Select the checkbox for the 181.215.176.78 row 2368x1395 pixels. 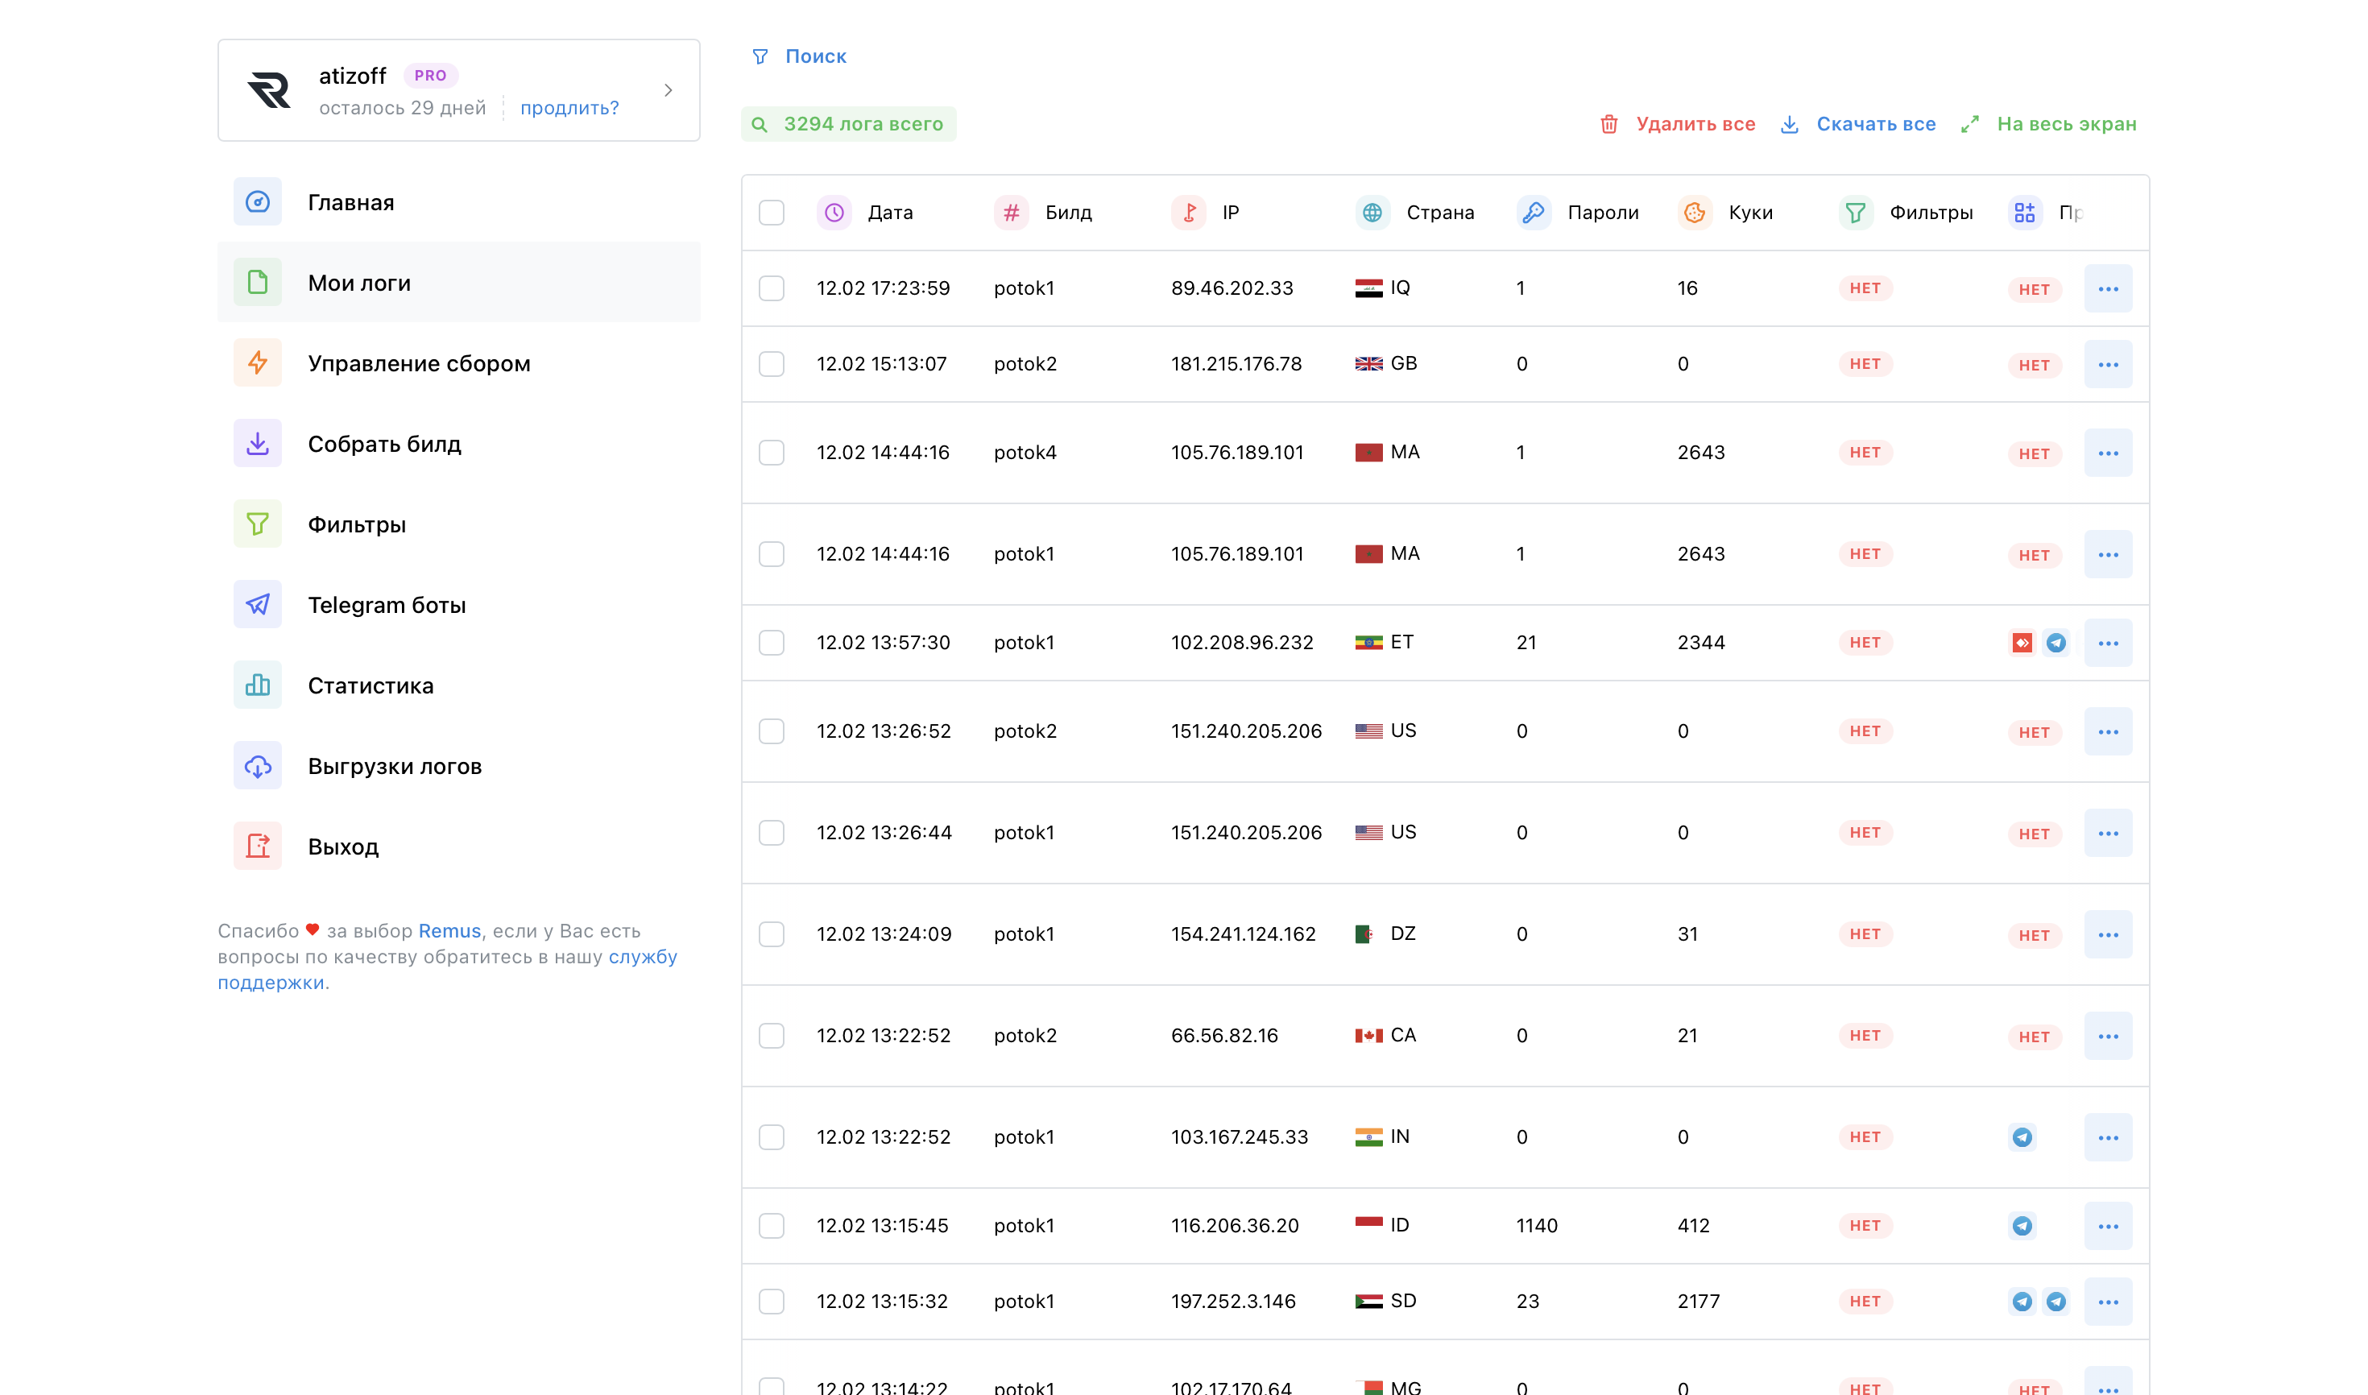772,364
